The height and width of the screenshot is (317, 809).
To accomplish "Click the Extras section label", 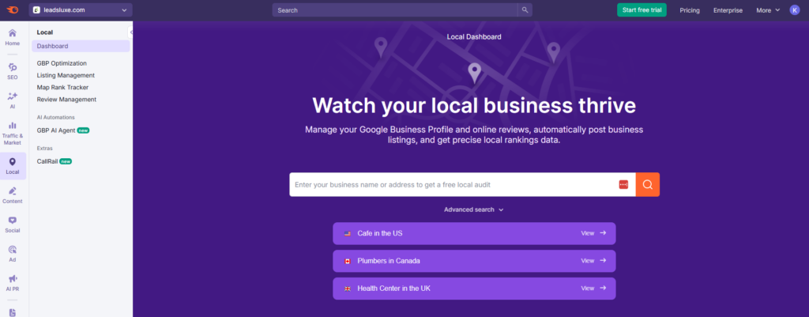I will tap(44, 148).
